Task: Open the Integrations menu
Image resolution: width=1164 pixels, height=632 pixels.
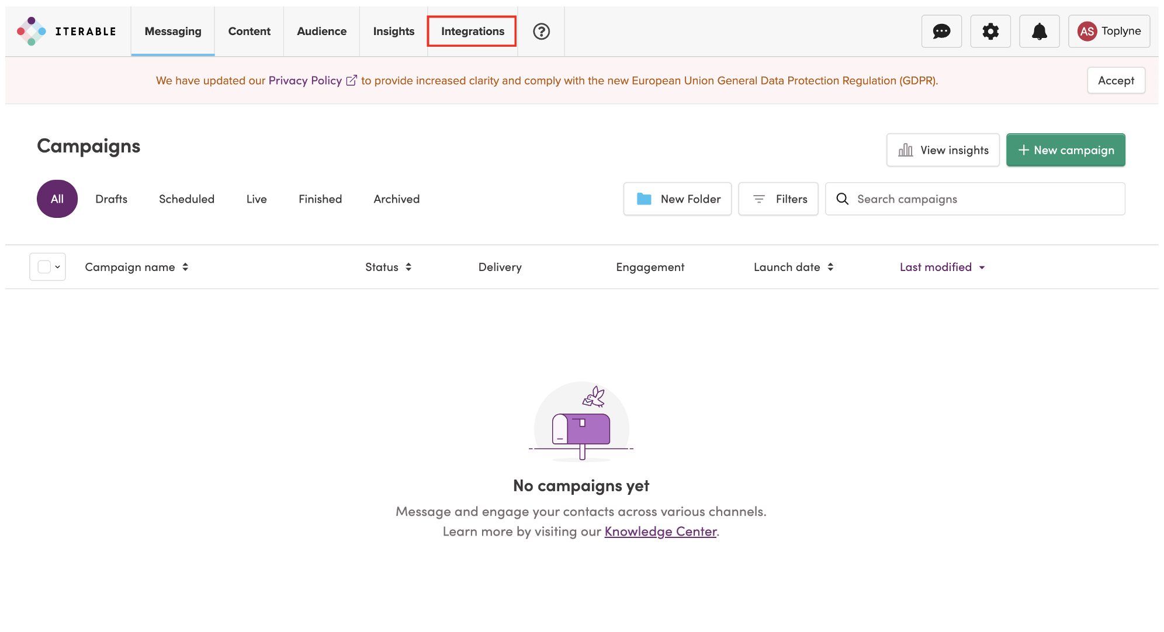Action: coord(472,32)
